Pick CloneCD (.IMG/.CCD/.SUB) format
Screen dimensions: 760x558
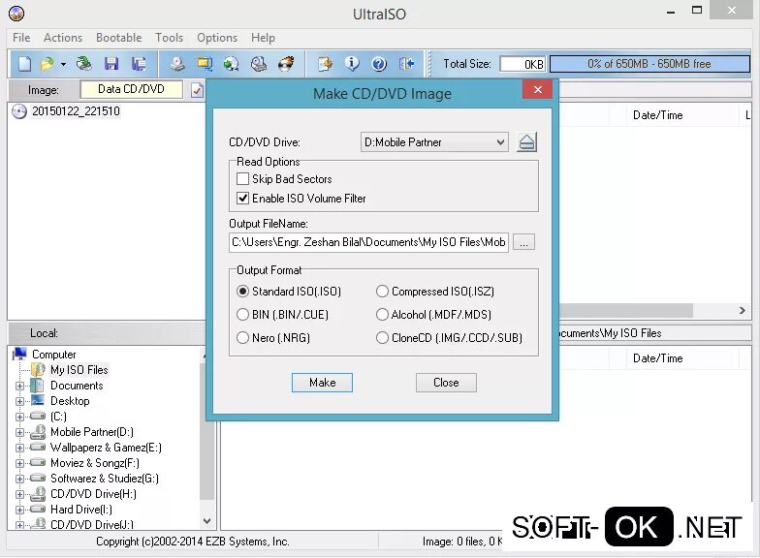382,337
